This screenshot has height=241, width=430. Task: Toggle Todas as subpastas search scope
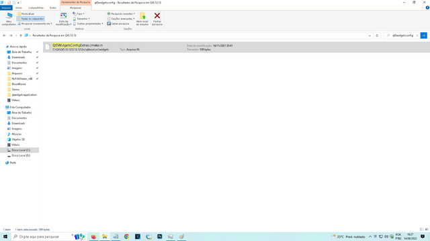click(30, 19)
